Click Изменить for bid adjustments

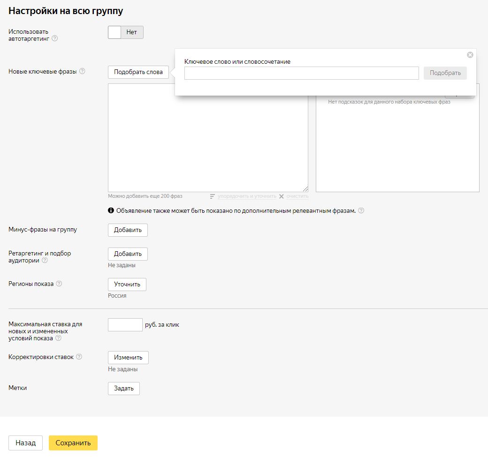(x=128, y=357)
